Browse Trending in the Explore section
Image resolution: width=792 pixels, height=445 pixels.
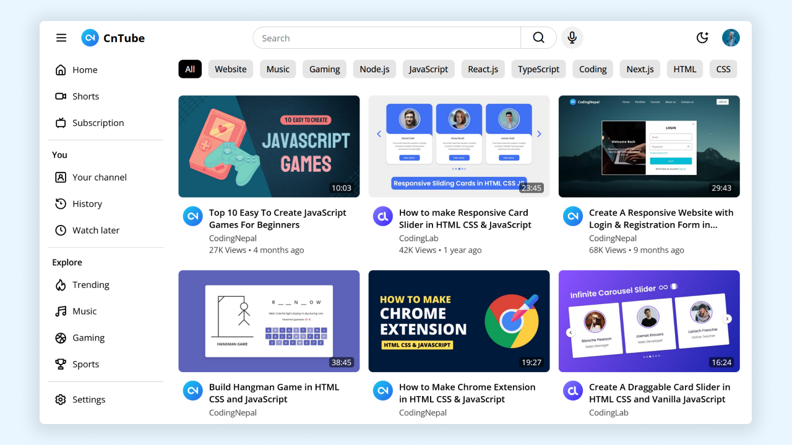pos(91,284)
